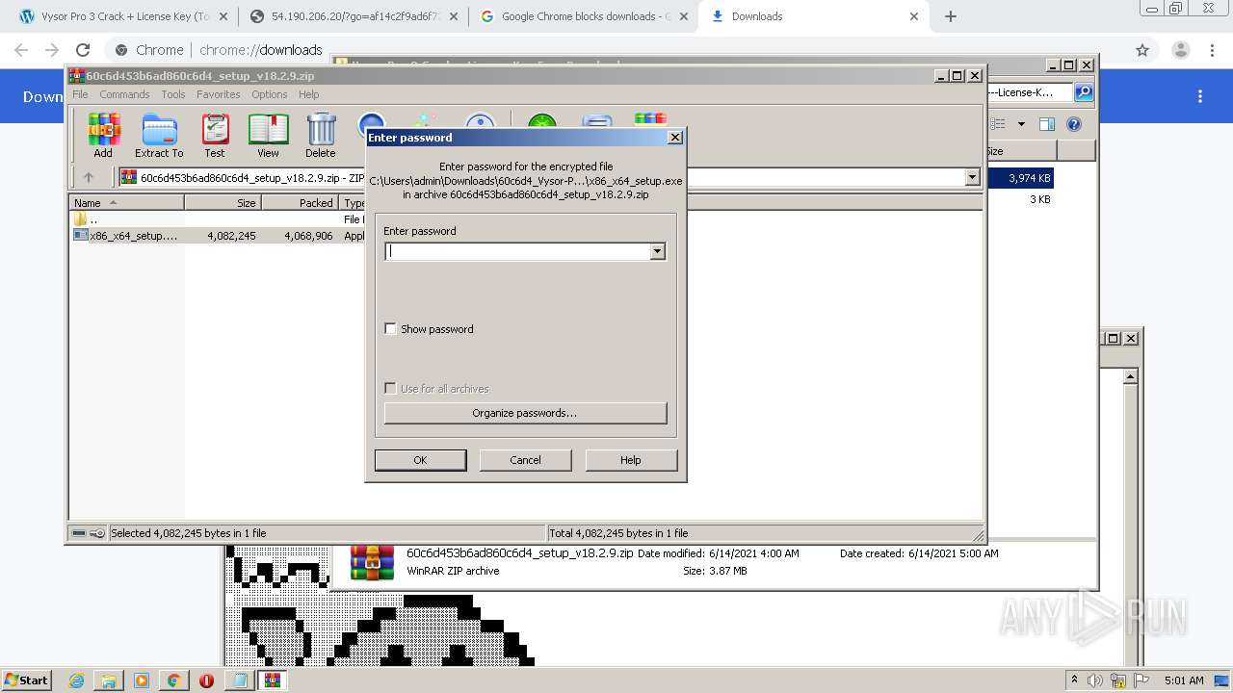This screenshot has height=693, width=1233.
Task: Go up one folder level in WinRAR
Action: tap(89, 177)
